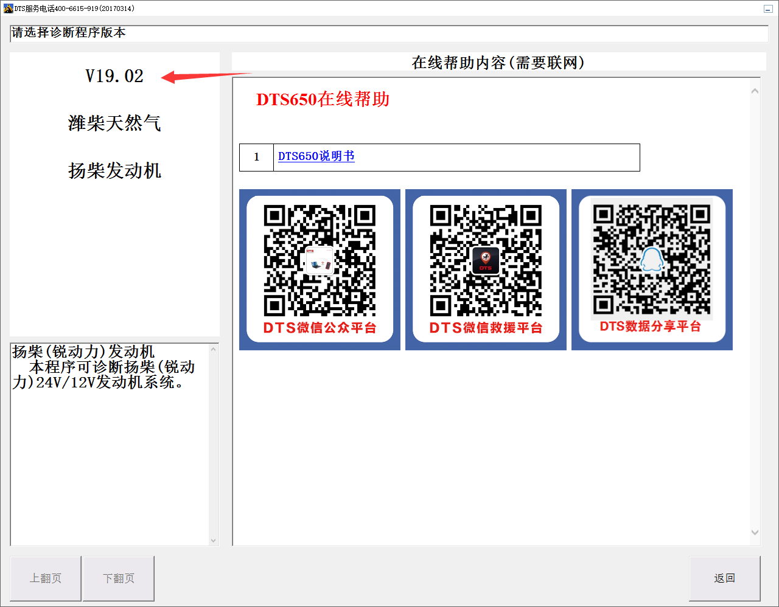
Task: Click the DTS app icon in title bar
Action: coord(8,9)
